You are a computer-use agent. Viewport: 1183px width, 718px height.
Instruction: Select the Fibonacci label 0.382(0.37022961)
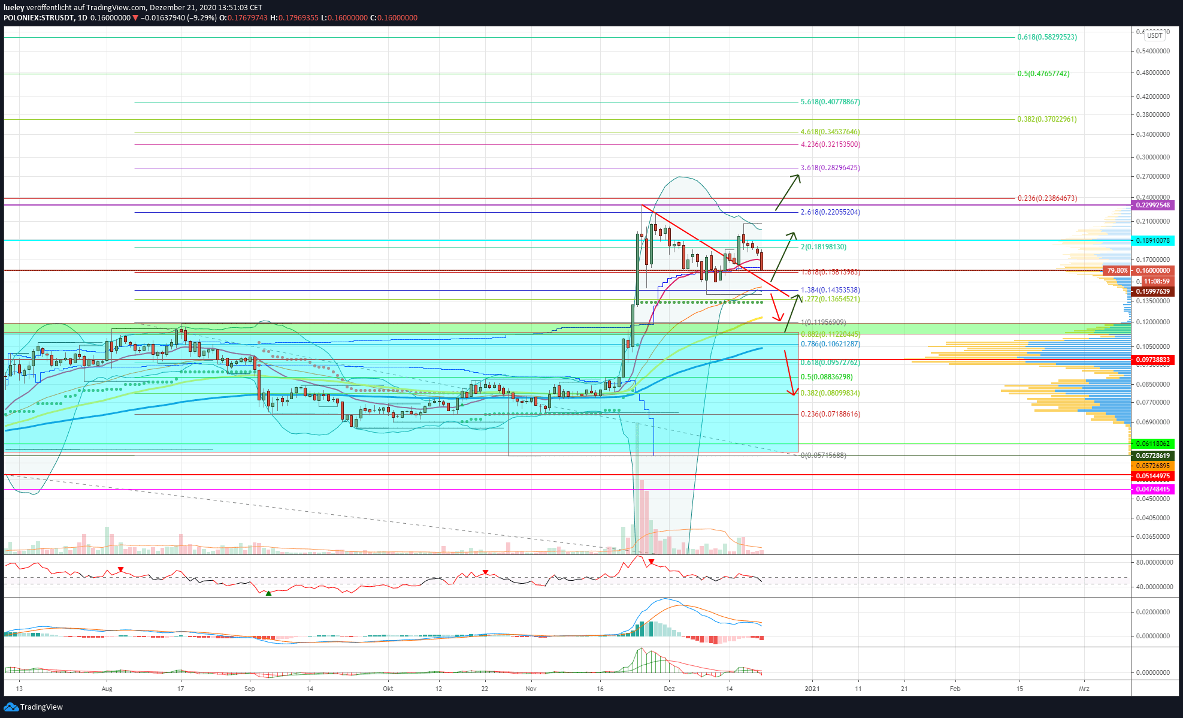1047,119
